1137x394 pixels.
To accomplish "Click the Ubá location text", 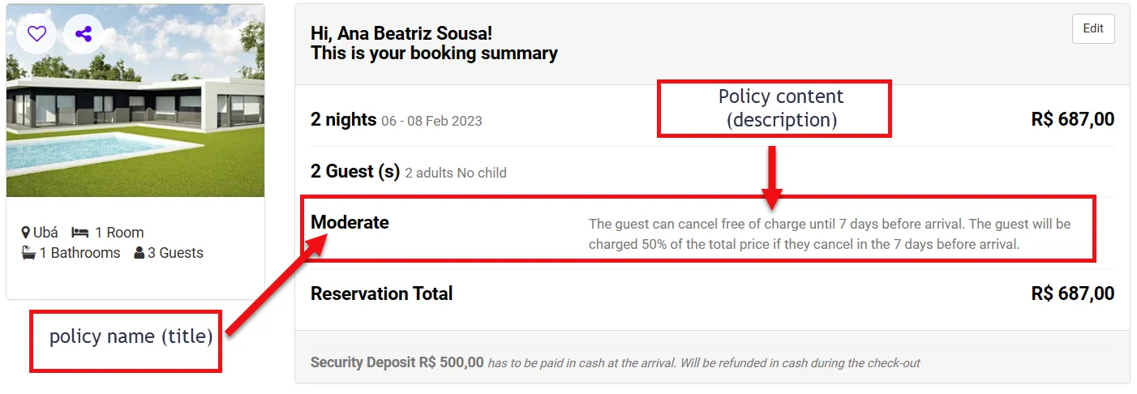I will click(x=45, y=233).
